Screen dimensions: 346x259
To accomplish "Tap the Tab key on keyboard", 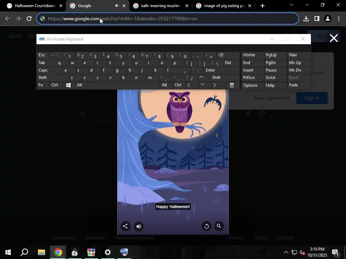I will point(46,63).
